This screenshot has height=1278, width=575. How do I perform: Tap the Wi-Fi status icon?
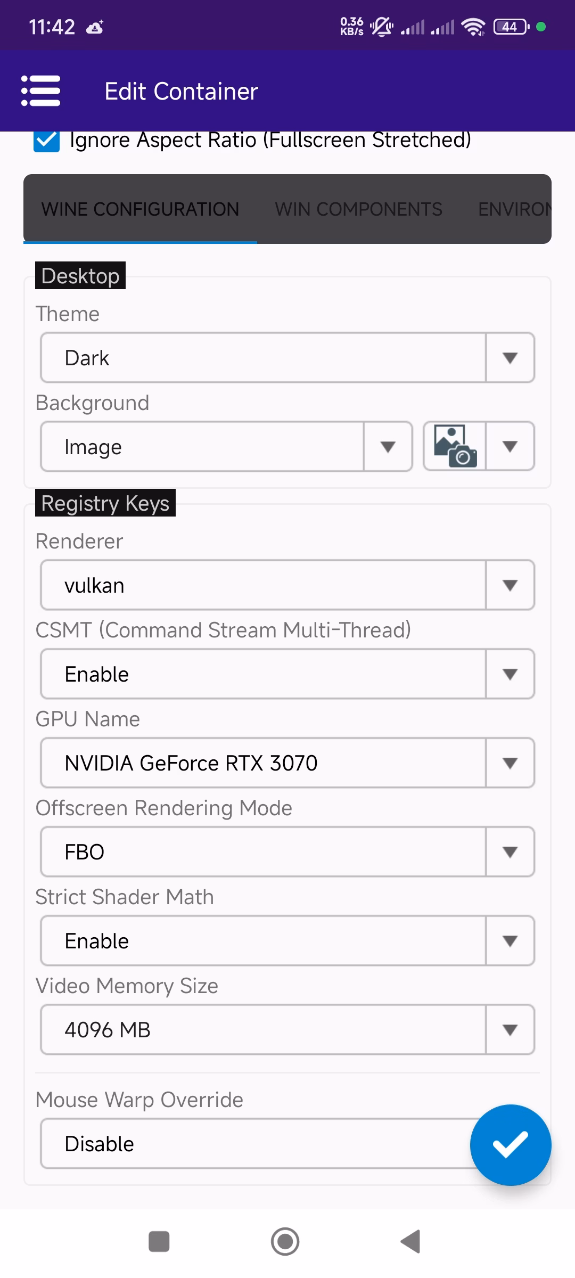(473, 27)
